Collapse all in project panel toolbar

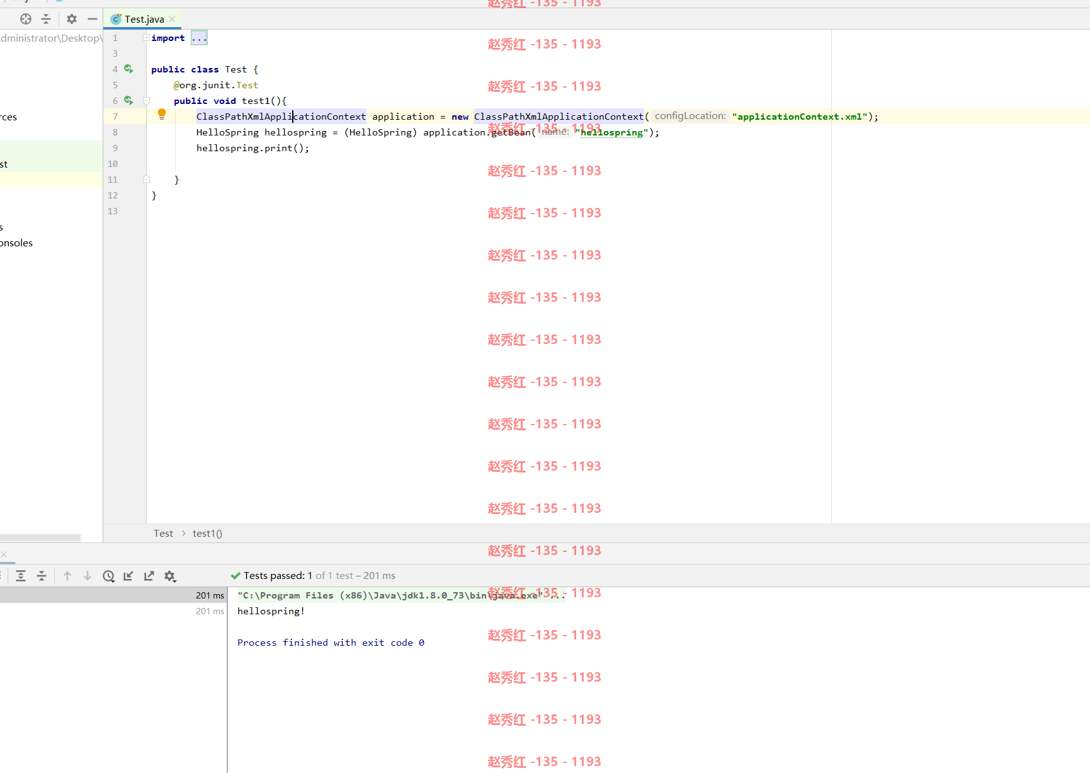point(46,19)
